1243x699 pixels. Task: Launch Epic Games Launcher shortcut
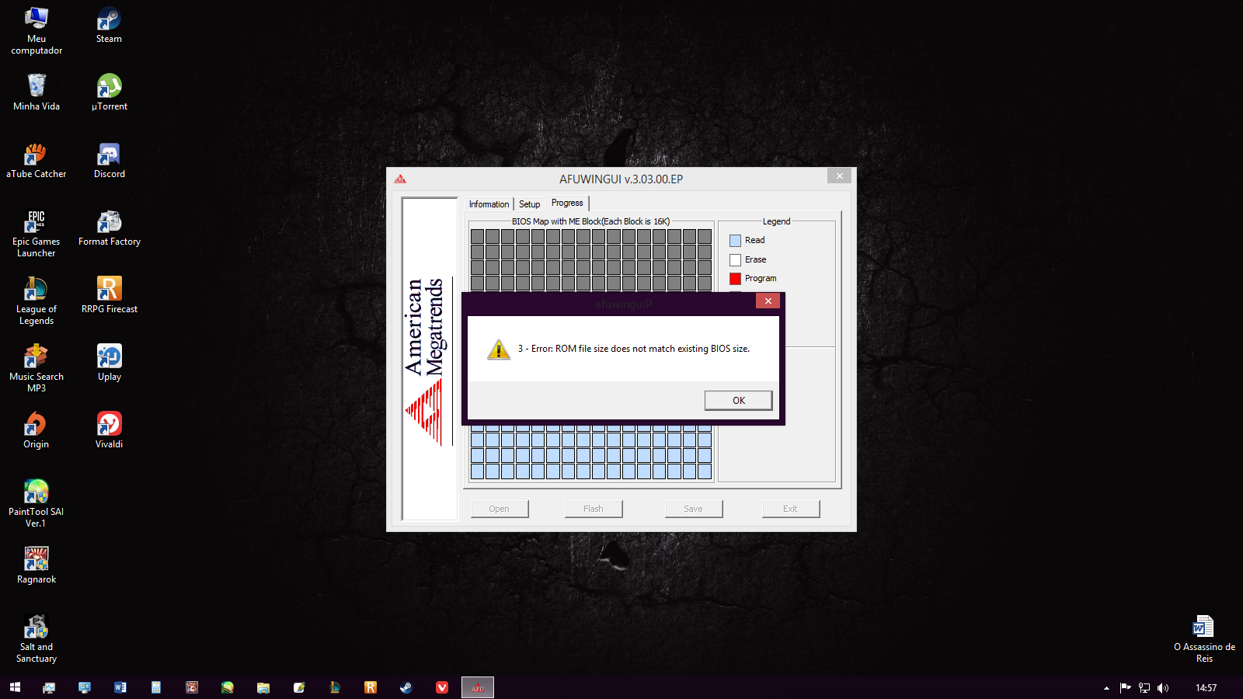37,233
